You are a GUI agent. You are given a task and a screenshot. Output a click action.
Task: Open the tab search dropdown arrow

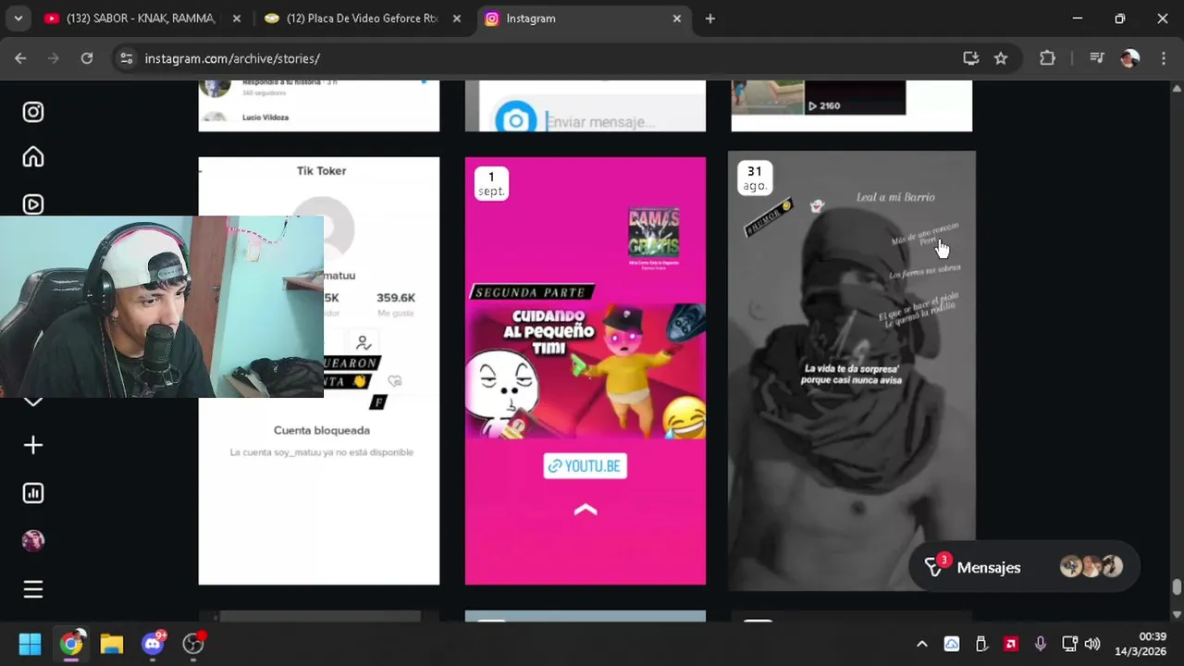(18, 18)
